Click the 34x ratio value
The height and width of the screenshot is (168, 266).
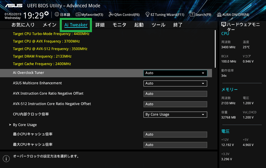(x=224, y=76)
